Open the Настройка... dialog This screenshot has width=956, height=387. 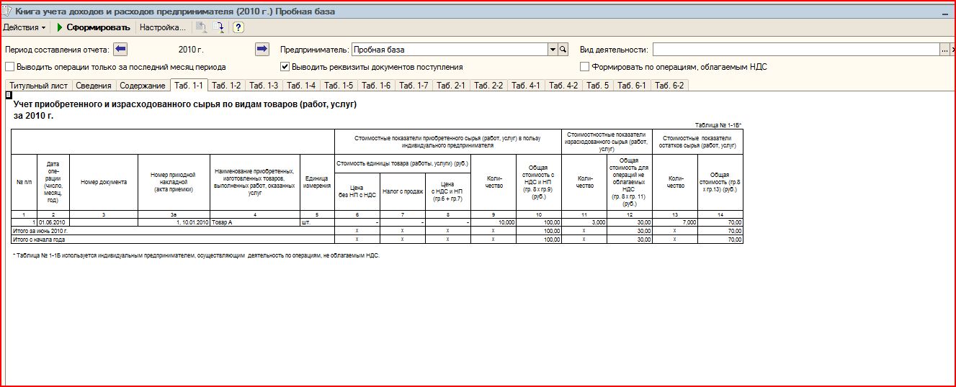click(162, 27)
